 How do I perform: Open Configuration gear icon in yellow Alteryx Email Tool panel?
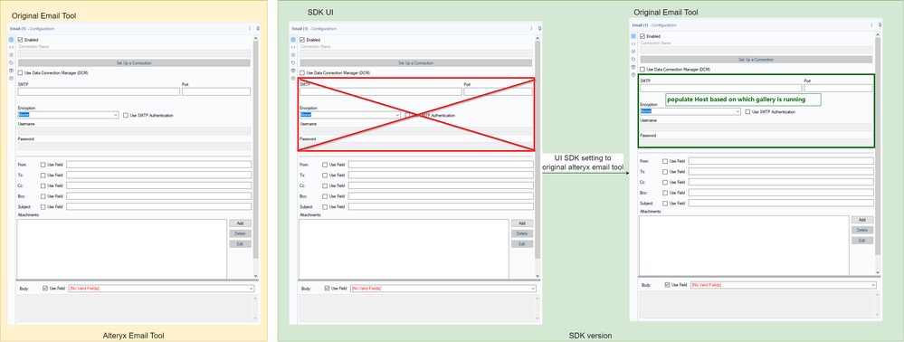click(x=11, y=39)
